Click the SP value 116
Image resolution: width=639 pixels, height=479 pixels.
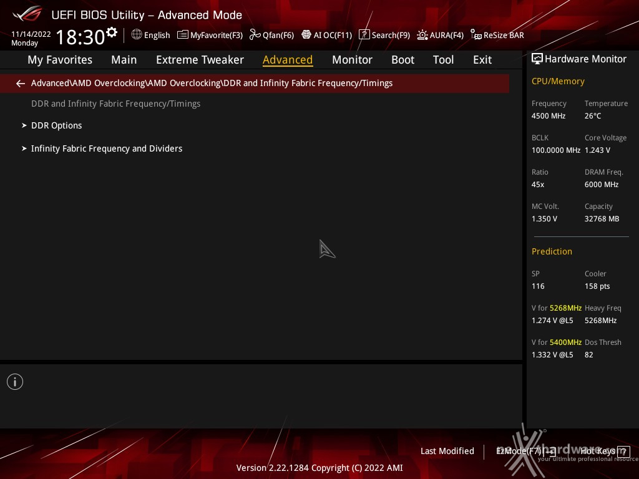pos(538,286)
